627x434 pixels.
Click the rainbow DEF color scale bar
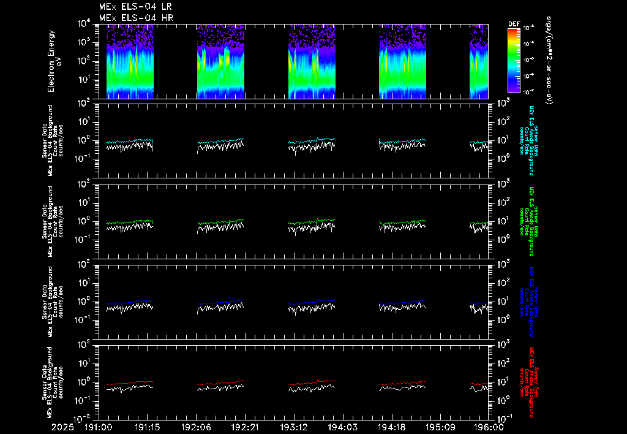click(514, 61)
